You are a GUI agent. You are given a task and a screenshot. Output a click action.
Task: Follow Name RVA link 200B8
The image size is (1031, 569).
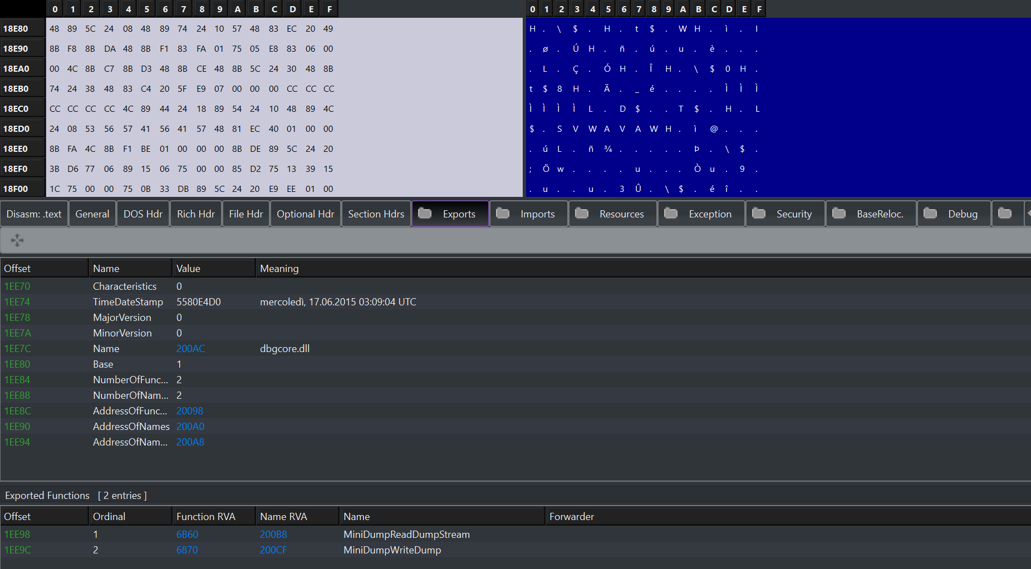[x=273, y=535]
